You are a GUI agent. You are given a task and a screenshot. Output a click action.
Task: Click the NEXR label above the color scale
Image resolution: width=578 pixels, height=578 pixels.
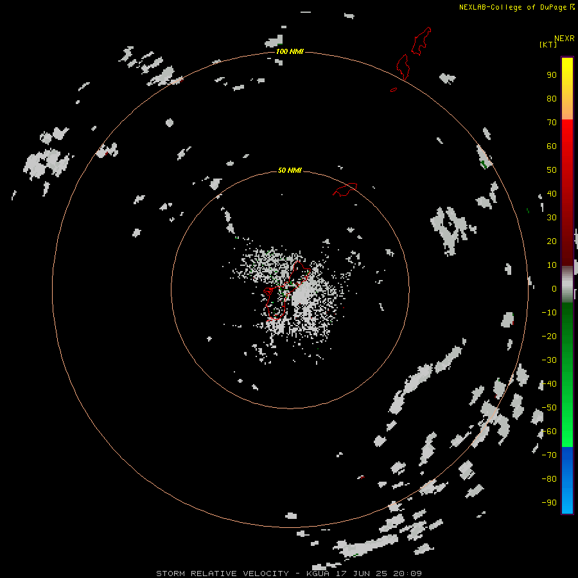(x=564, y=39)
